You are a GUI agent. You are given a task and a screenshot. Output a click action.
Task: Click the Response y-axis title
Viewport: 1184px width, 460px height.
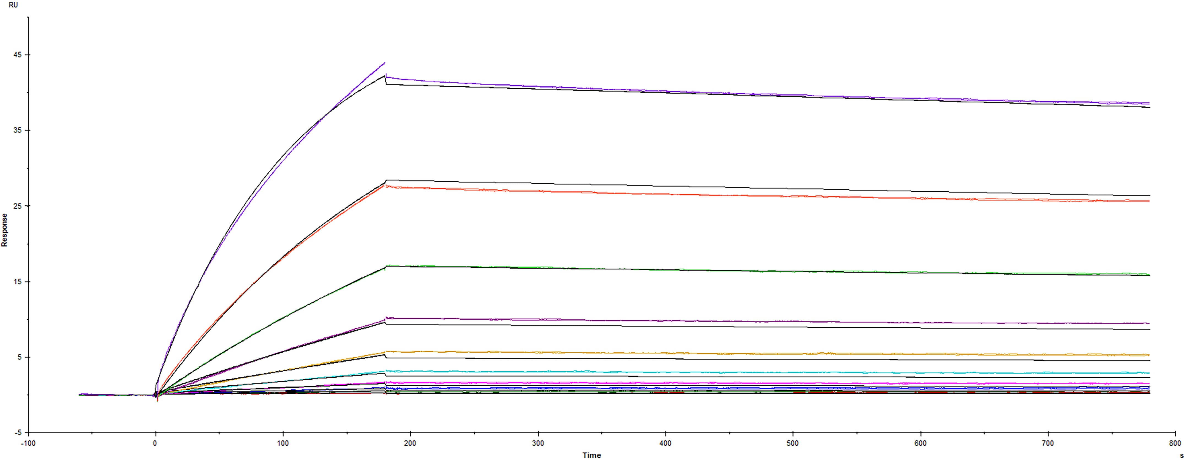point(5,230)
